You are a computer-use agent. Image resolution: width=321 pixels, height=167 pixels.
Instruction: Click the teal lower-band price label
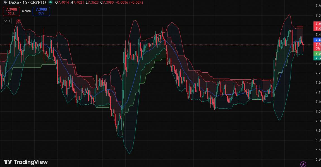[x=317, y=58]
